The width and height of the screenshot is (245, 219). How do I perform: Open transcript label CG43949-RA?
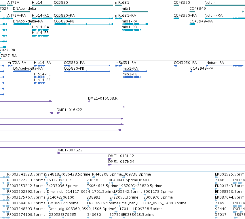201,21
